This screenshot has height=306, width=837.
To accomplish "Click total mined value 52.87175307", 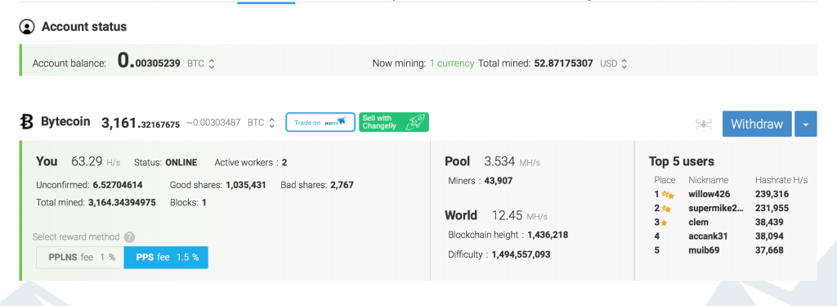I will 563,63.
